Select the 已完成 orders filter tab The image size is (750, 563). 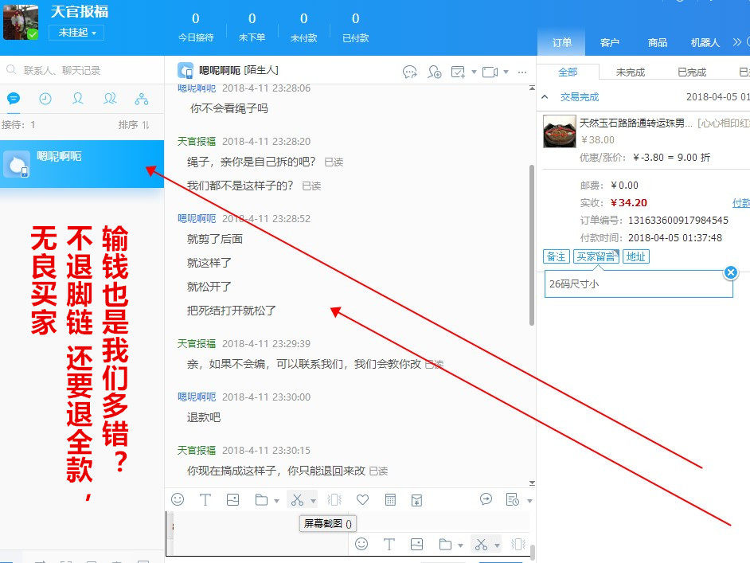point(692,72)
